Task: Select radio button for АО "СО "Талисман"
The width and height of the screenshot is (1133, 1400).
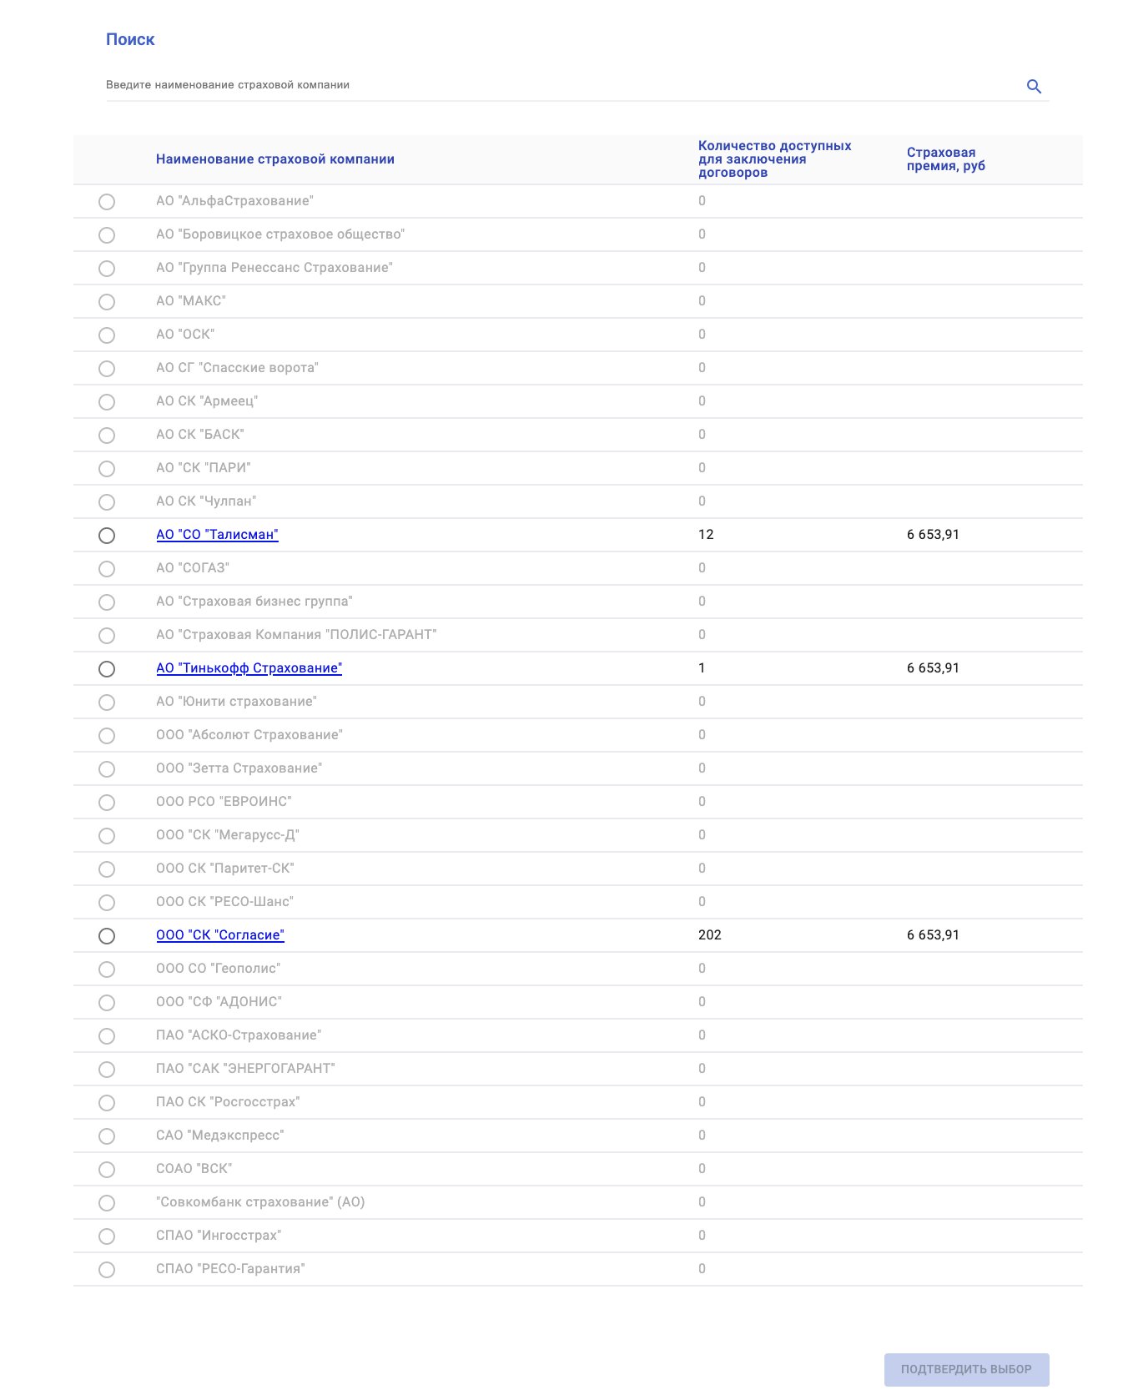Action: pyautogui.click(x=107, y=536)
